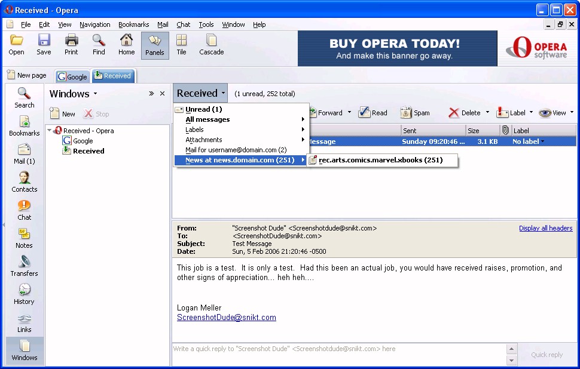Select Google in the Windows tree
580x369 pixels.
click(78, 141)
